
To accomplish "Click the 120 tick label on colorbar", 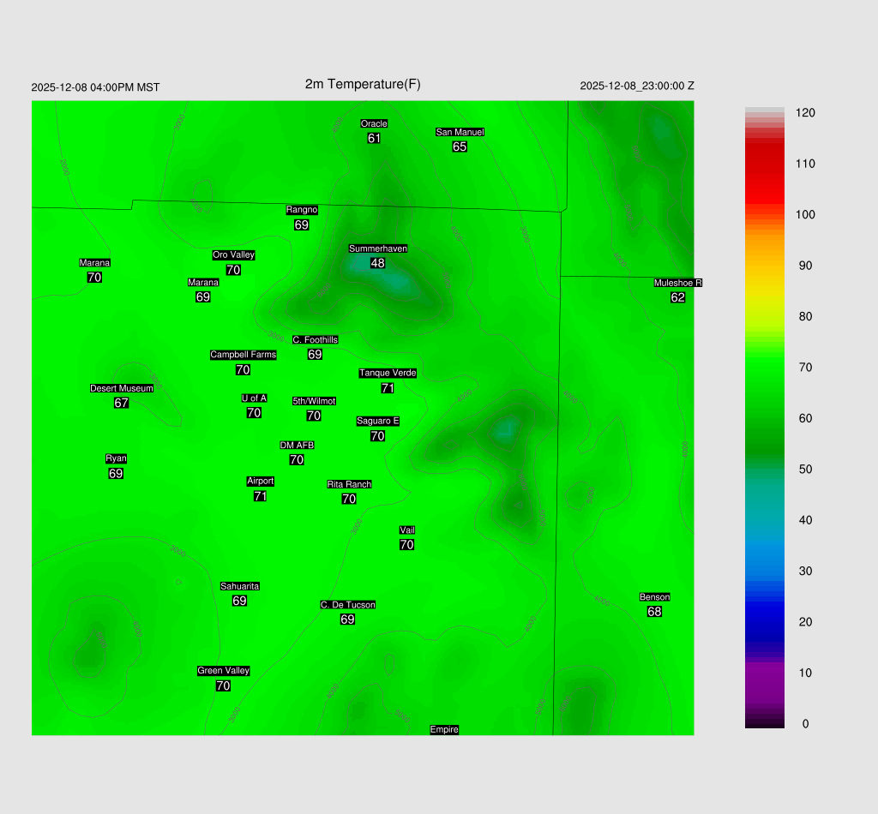I will pos(804,113).
